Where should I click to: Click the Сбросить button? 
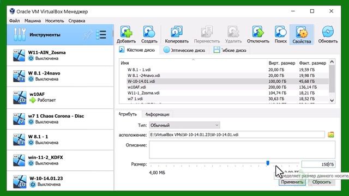pos(321,182)
